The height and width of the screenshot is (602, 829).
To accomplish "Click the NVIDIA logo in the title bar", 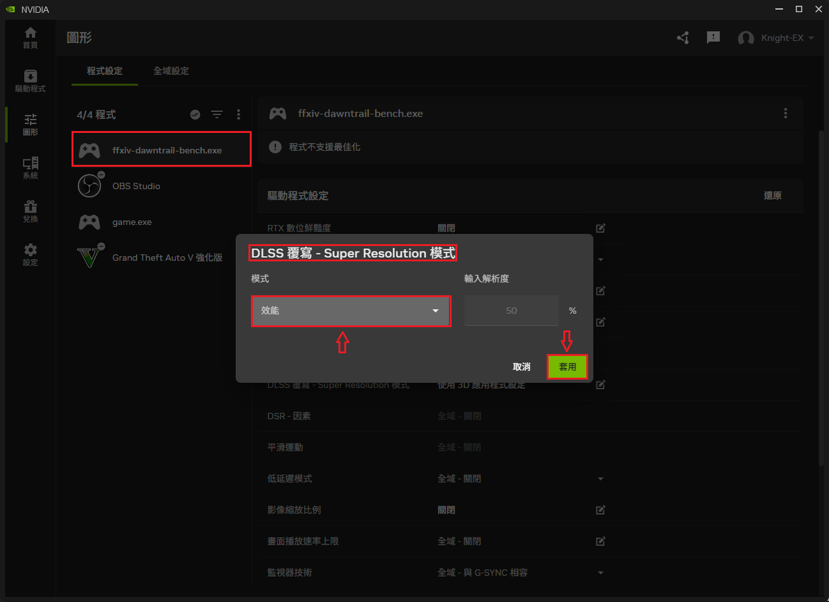I will [10, 10].
